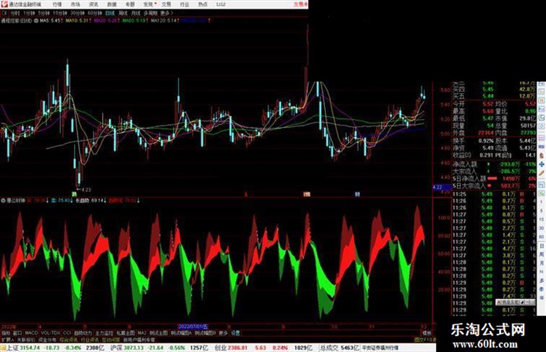
Task: Open the 互动问答 tab
Action: [111, 339]
